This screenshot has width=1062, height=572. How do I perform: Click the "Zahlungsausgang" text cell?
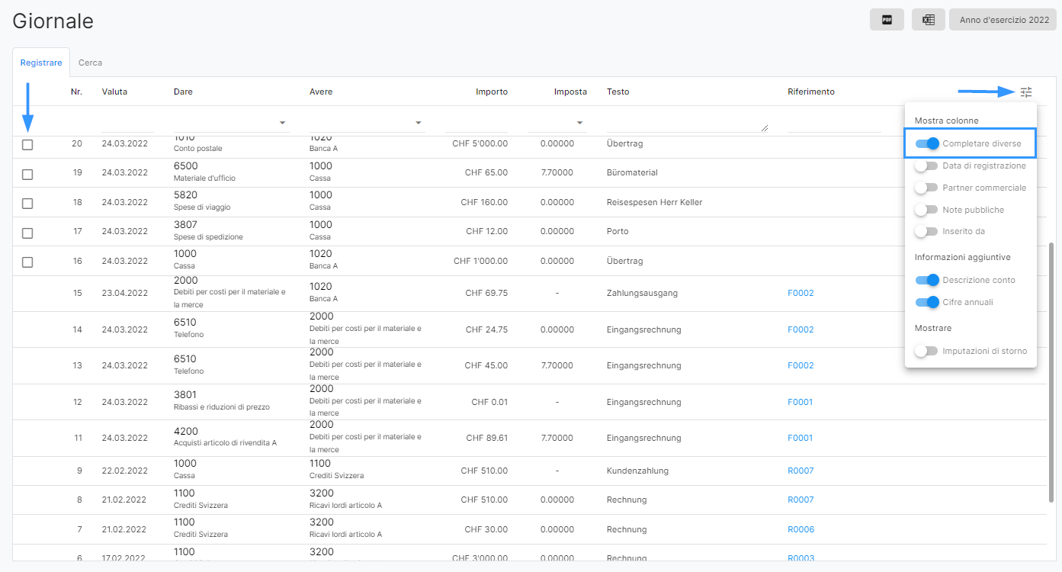pyautogui.click(x=642, y=293)
